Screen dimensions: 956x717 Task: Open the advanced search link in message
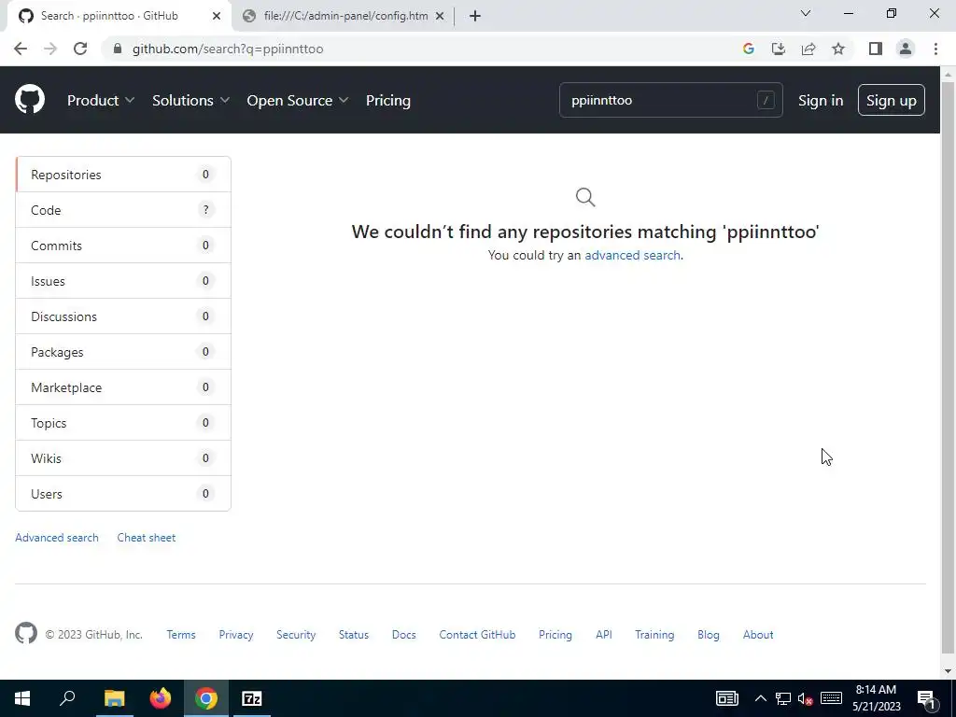coord(632,255)
